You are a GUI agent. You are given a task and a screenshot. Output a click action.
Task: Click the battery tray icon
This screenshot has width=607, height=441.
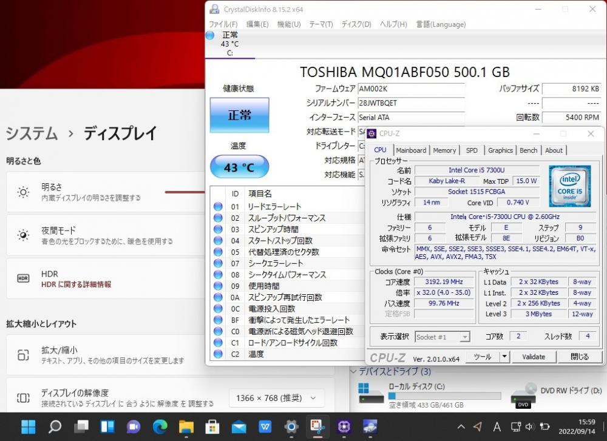(544, 426)
